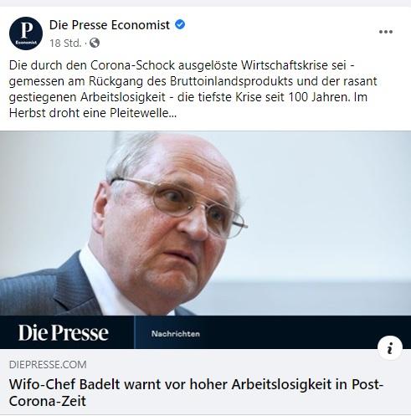Screen dimensions: 411x416
Task: Click the globe public audience icon
Action: click(x=95, y=43)
